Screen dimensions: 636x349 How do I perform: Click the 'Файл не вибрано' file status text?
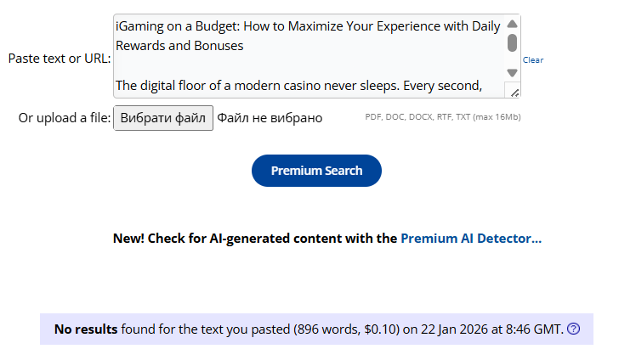tap(270, 118)
